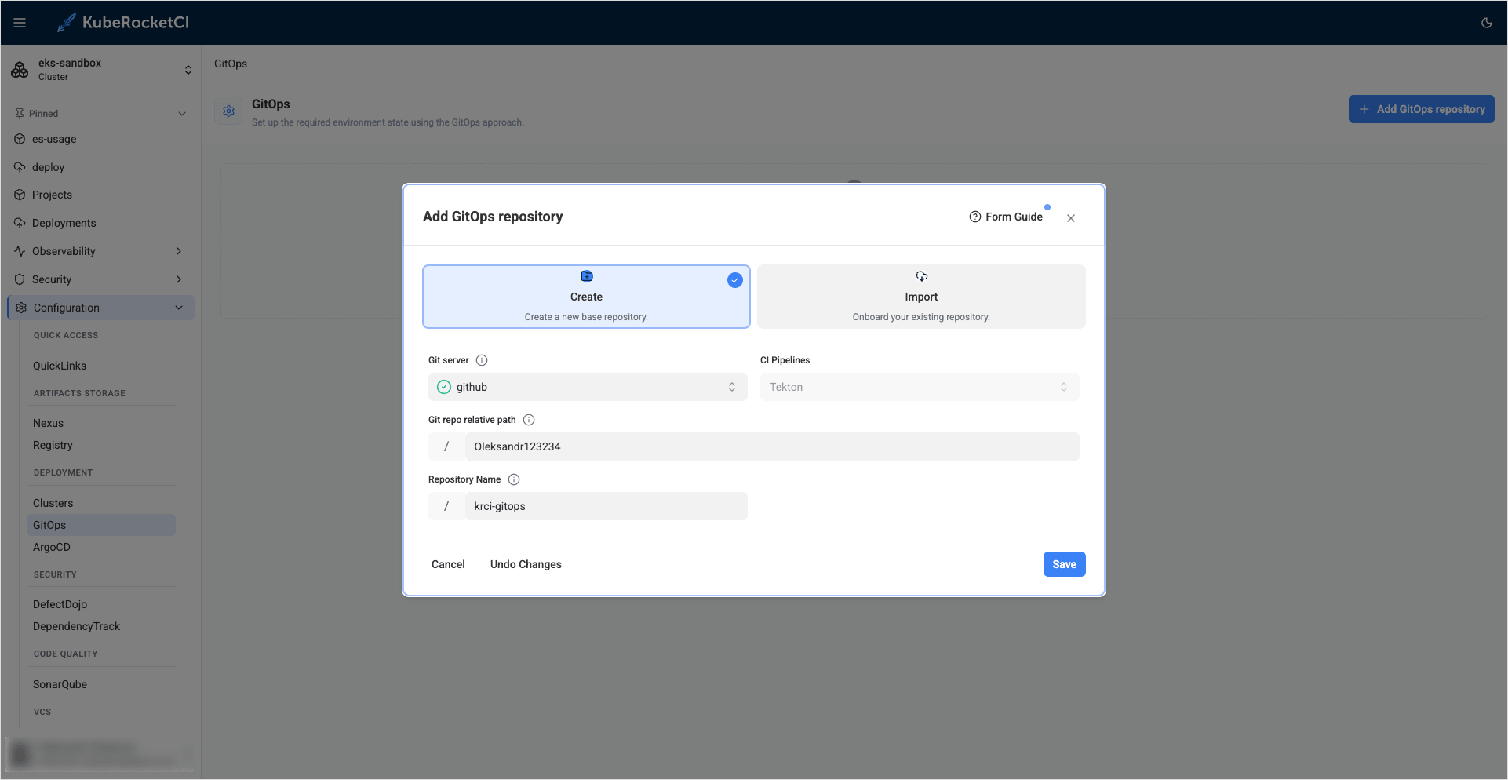Viewport: 1508px width, 780px height.
Task: Switch to the Import existing repository option
Action: point(920,297)
